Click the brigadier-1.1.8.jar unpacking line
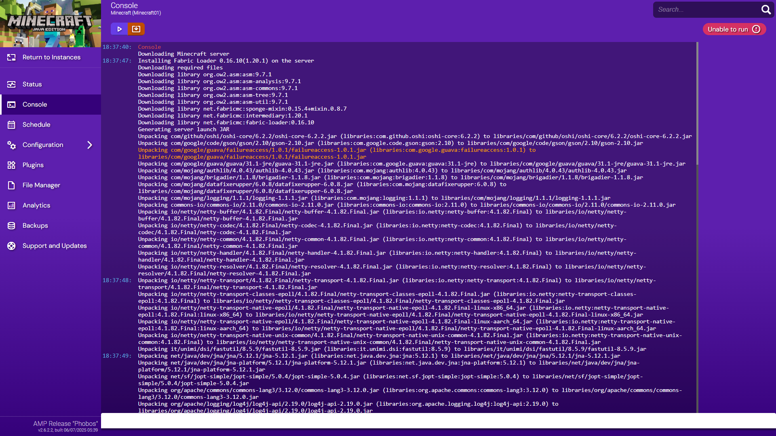Screen dimensions: 776x436 (x=390, y=177)
